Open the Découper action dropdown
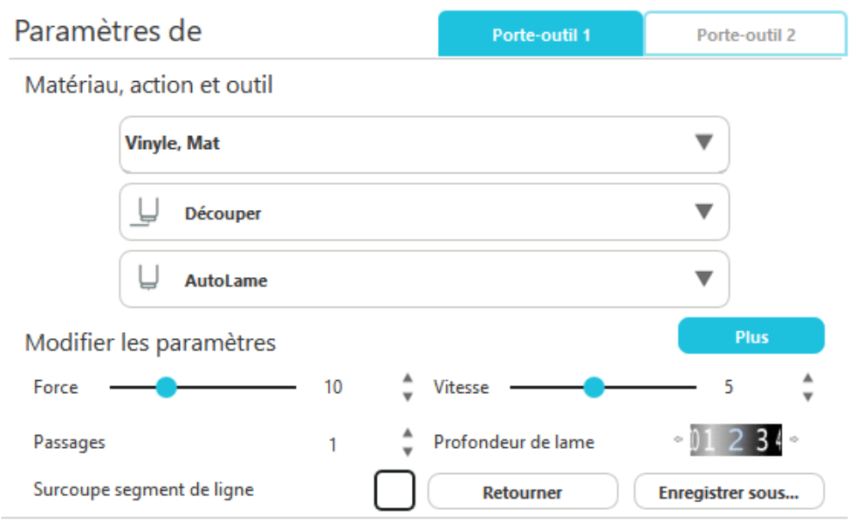857x529 pixels. [x=703, y=212]
